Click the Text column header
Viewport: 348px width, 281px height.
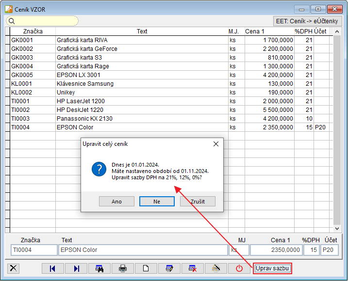coord(142,31)
